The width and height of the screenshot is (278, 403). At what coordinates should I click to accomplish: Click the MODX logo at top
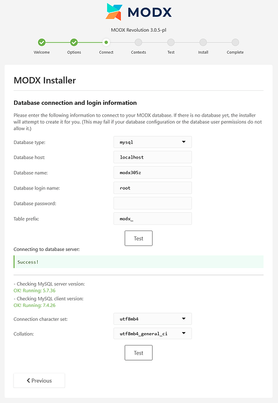139,12
